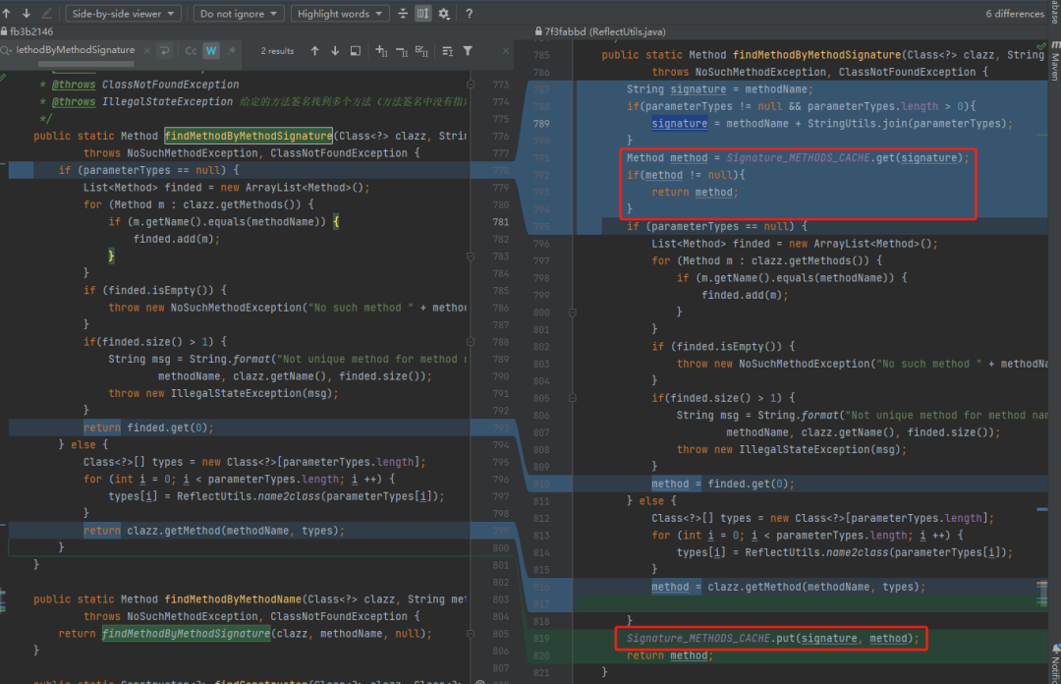Open the Maven tool window tab
Image resolution: width=1061 pixels, height=684 pixels.
pyautogui.click(x=1055, y=62)
